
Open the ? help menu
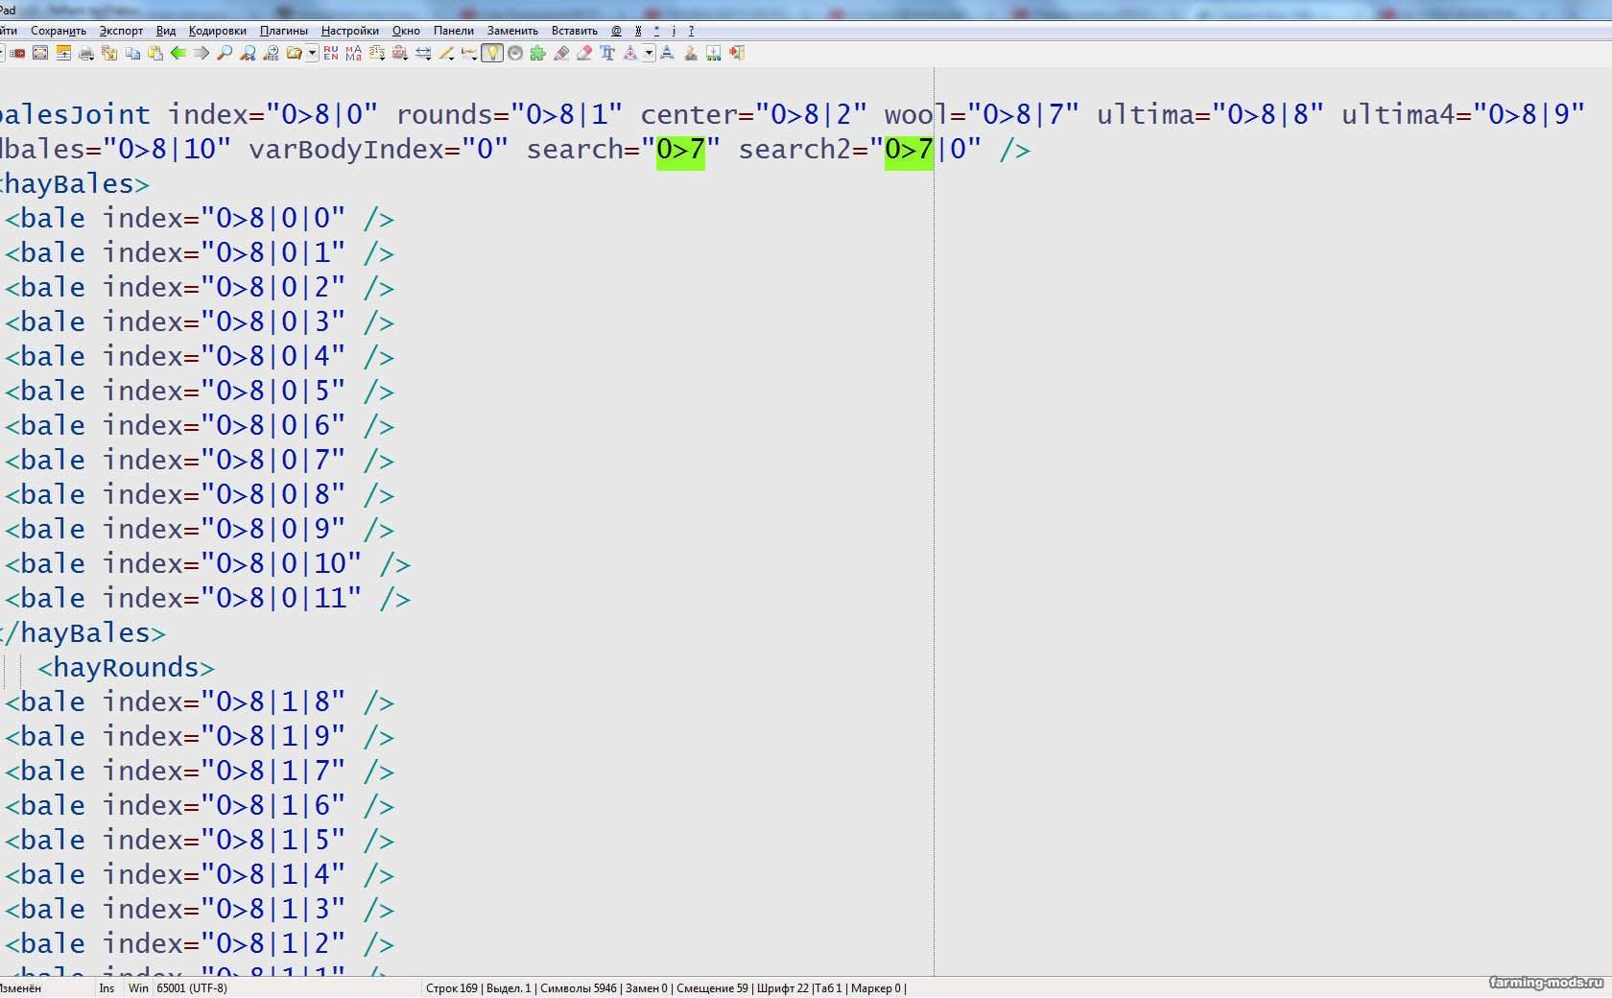691,31
